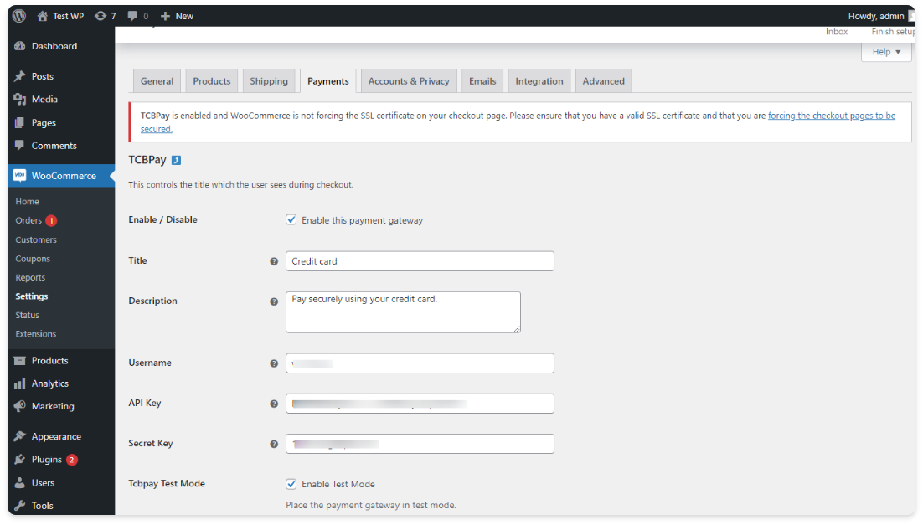Click the Comments sidebar icon
The width and height of the screenshot is (923, 525).
tap(20, 146)
